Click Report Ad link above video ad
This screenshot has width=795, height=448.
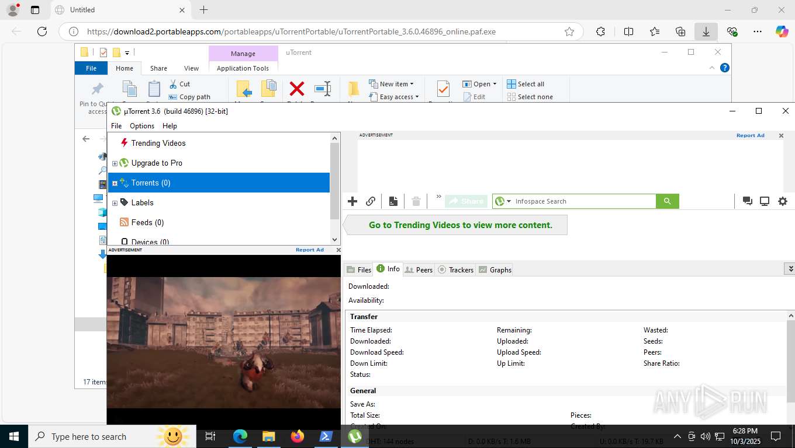click(x=309, y=250)
